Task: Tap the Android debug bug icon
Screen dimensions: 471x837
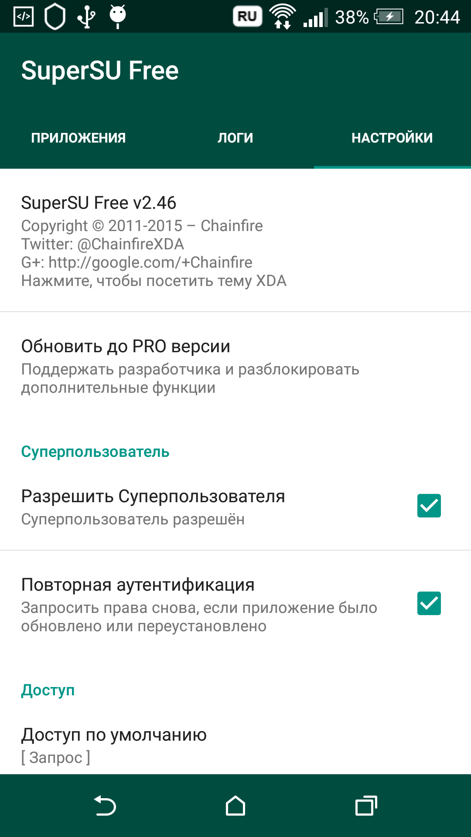Action: coord(118,16)
